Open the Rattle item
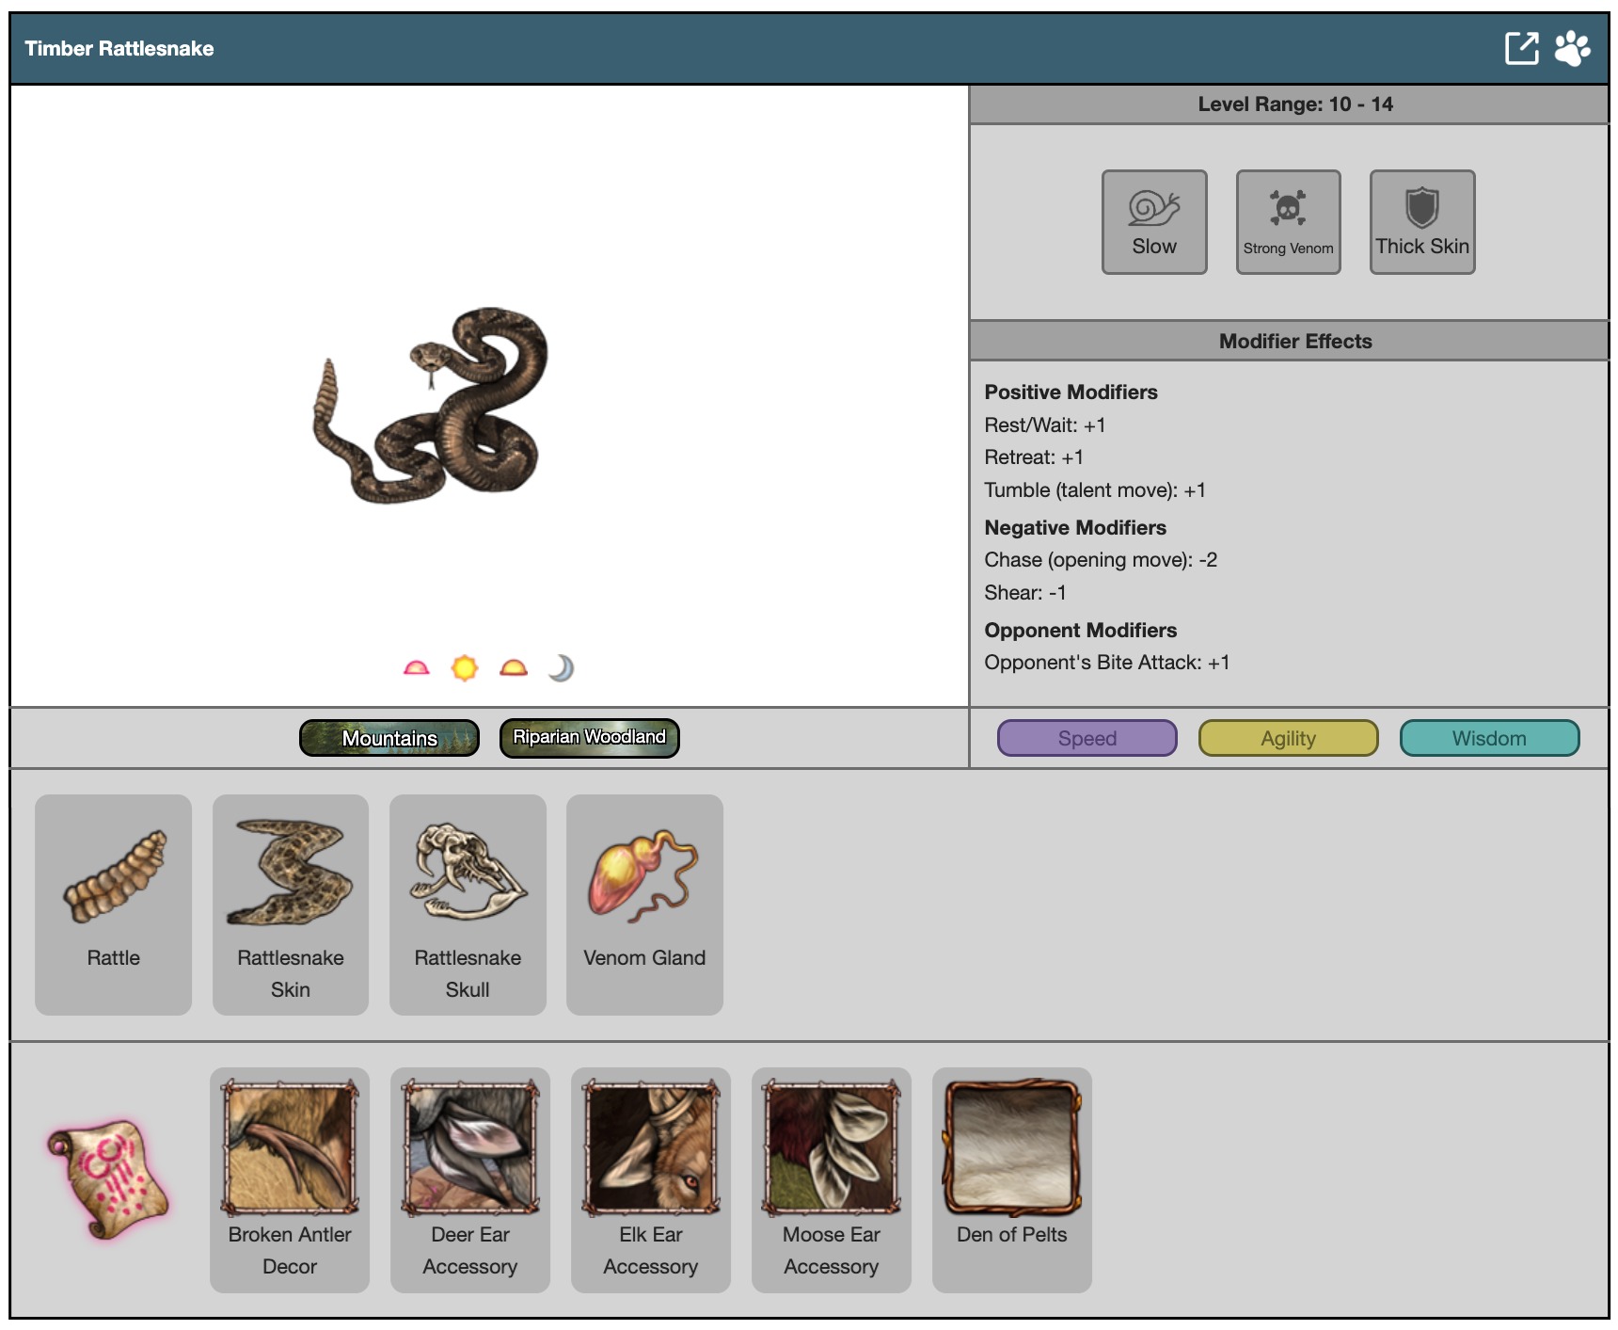This screenshot has width=1618, height=1330. click(x=114, y=904)
